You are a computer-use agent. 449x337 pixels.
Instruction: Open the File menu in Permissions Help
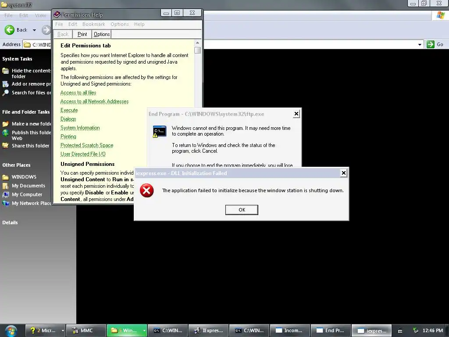pos(59,25)
